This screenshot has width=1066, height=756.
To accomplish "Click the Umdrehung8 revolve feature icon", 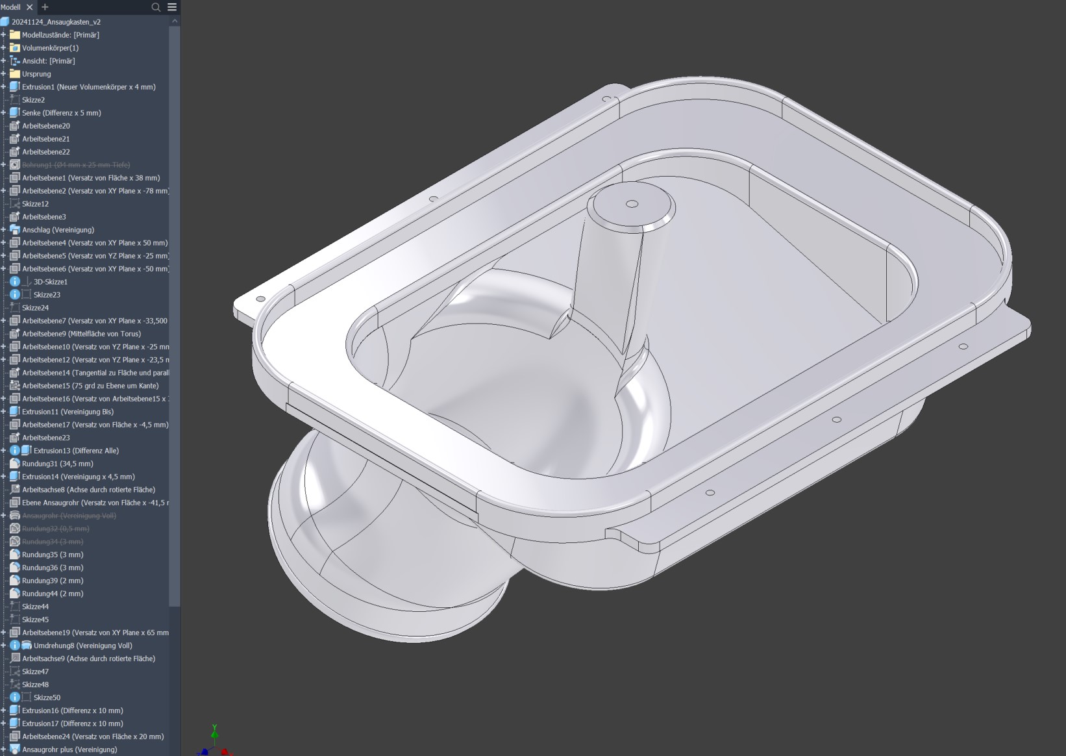I will (x=27, y=646).
